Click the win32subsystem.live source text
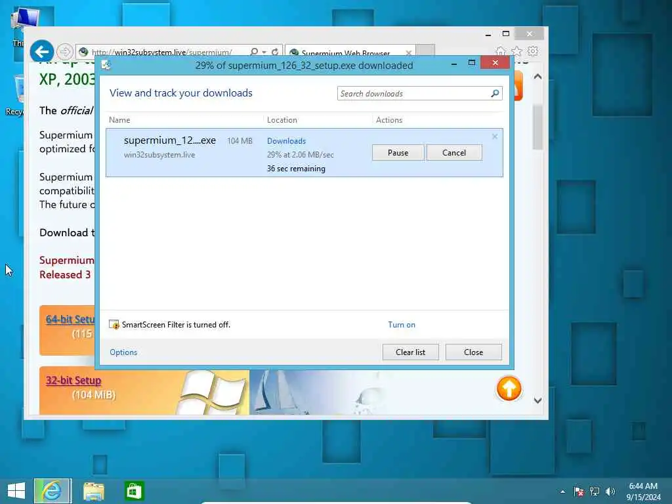 pos(159,155)
